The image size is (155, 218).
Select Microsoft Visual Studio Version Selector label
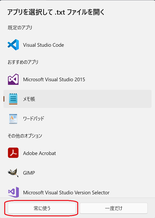coord(66,193)
